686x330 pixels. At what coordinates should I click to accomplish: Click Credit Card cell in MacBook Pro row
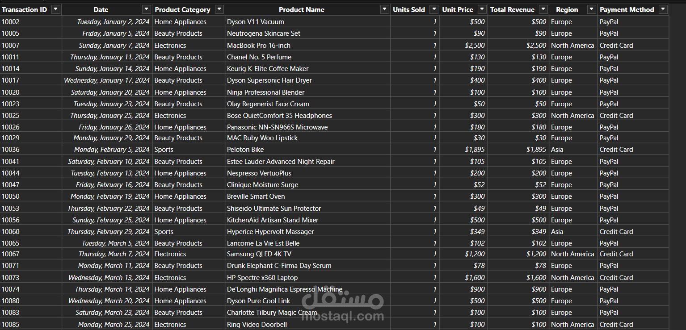coord(633,45)
